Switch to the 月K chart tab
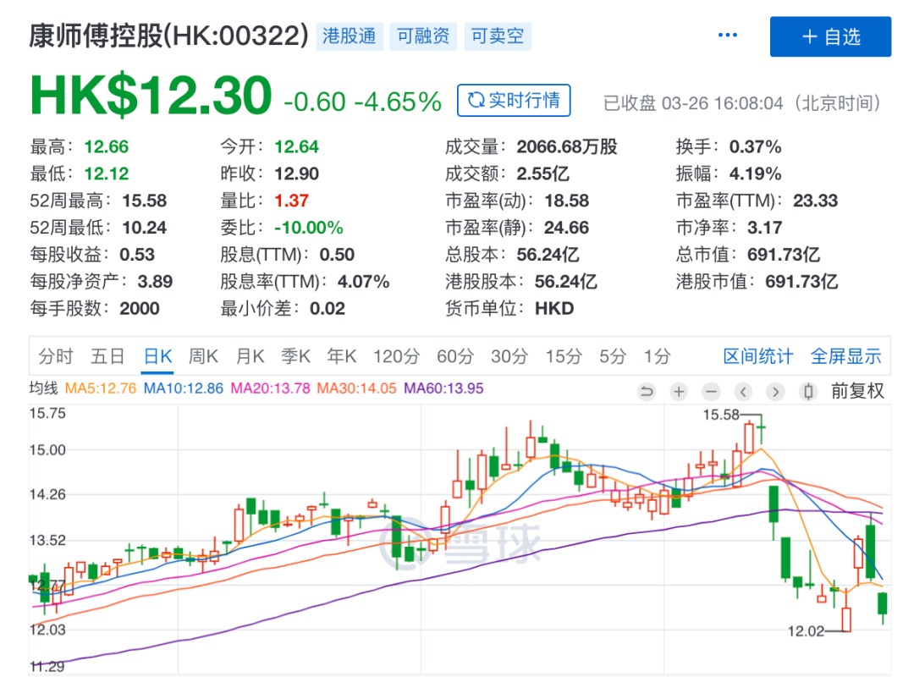Screen dimensions: 914x677 pyautogui.click(x=250, y=356)
